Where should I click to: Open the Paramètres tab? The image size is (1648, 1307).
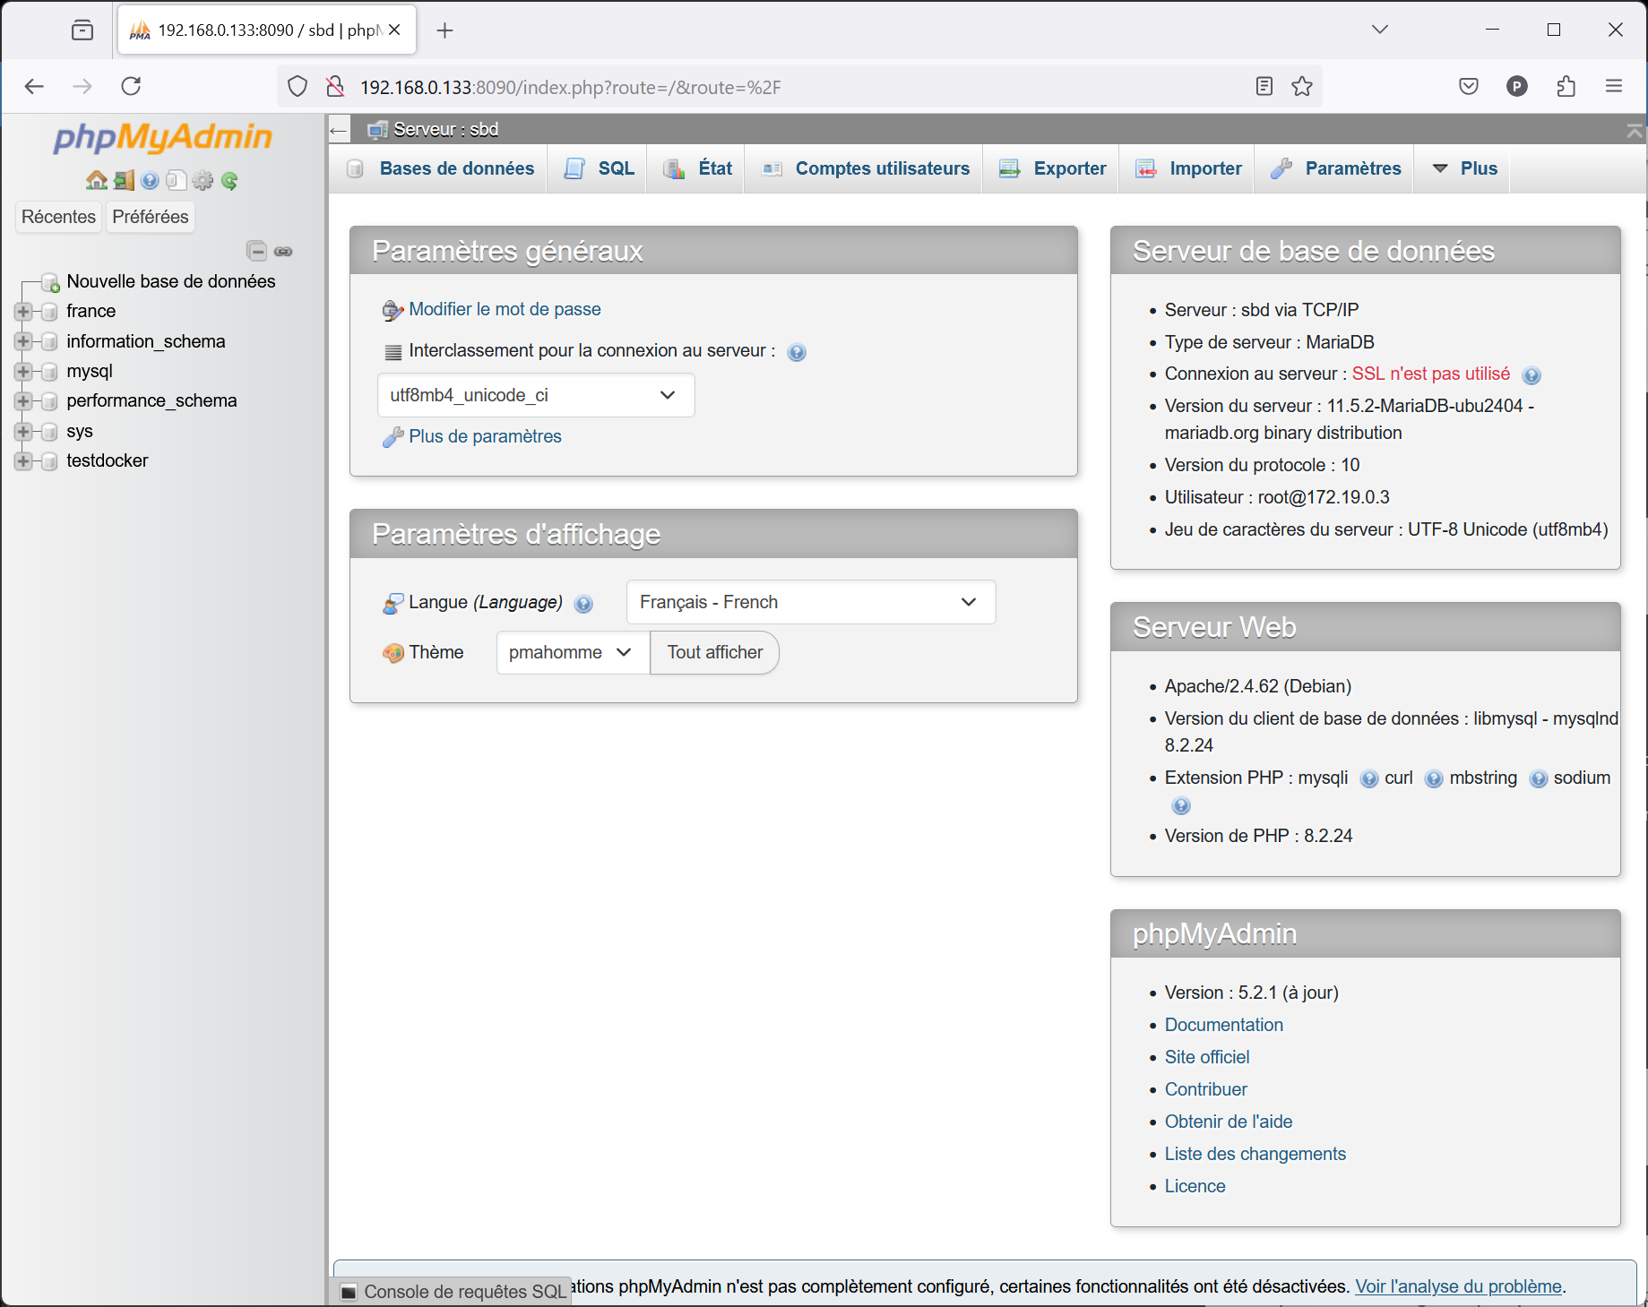click(x=1335, y=168)
